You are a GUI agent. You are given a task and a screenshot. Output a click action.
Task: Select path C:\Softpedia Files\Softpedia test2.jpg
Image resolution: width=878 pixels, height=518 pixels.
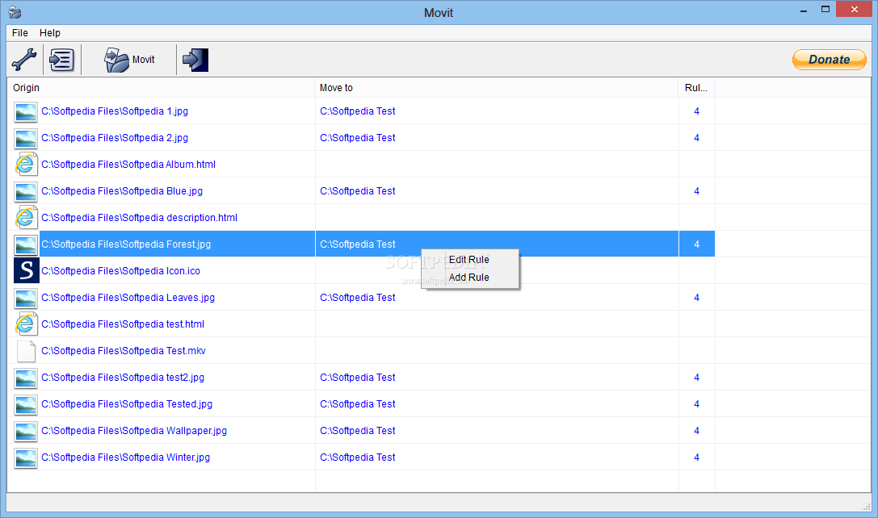(x=123, y=378)
